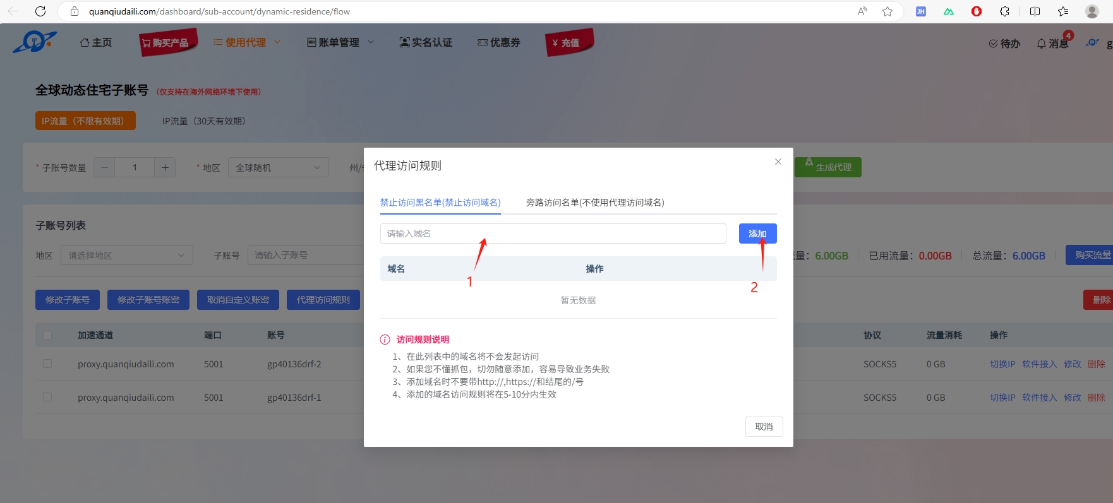Close the 代理访问规则 dialog with X
1113x503 pixels.
[x=778, y=162]
